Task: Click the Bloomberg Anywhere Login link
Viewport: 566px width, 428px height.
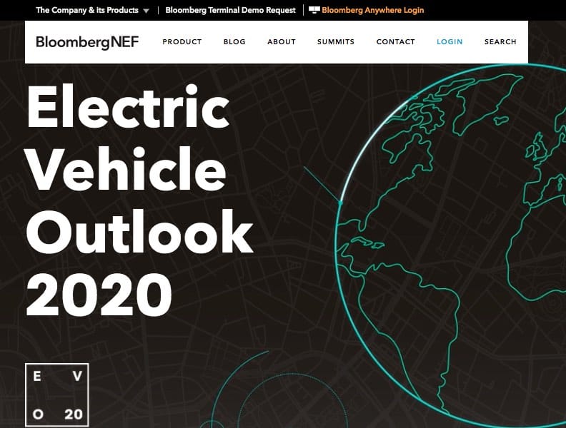Action: pos(372,10)
